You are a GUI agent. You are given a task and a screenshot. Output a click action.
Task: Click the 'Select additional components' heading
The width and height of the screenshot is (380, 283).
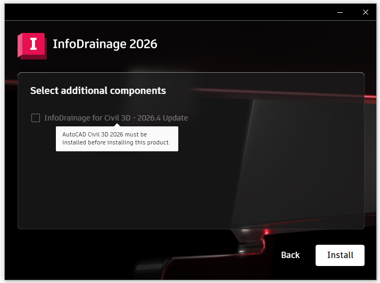click(x=98, y=91)
